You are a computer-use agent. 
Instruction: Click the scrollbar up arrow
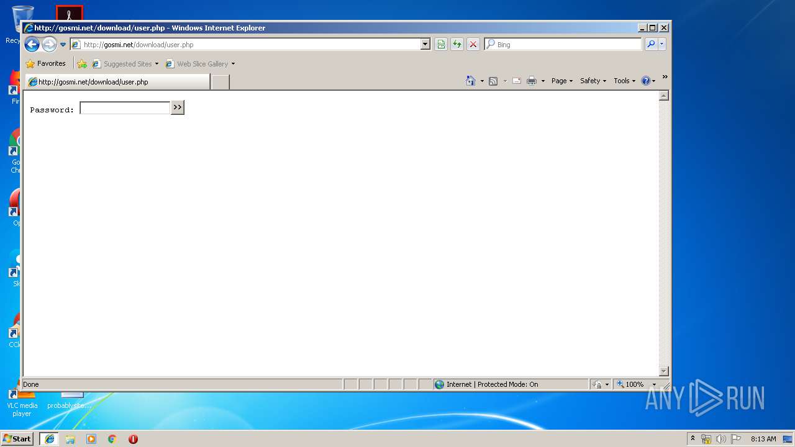click(663, 96)
